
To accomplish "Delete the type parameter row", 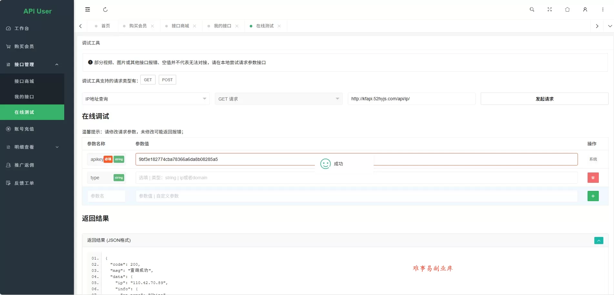I will coord(593,178).
